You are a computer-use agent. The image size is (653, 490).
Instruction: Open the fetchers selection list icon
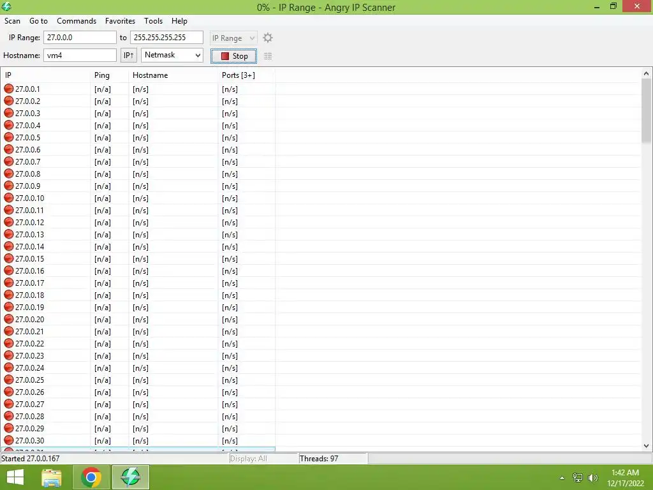coord(268,56)
